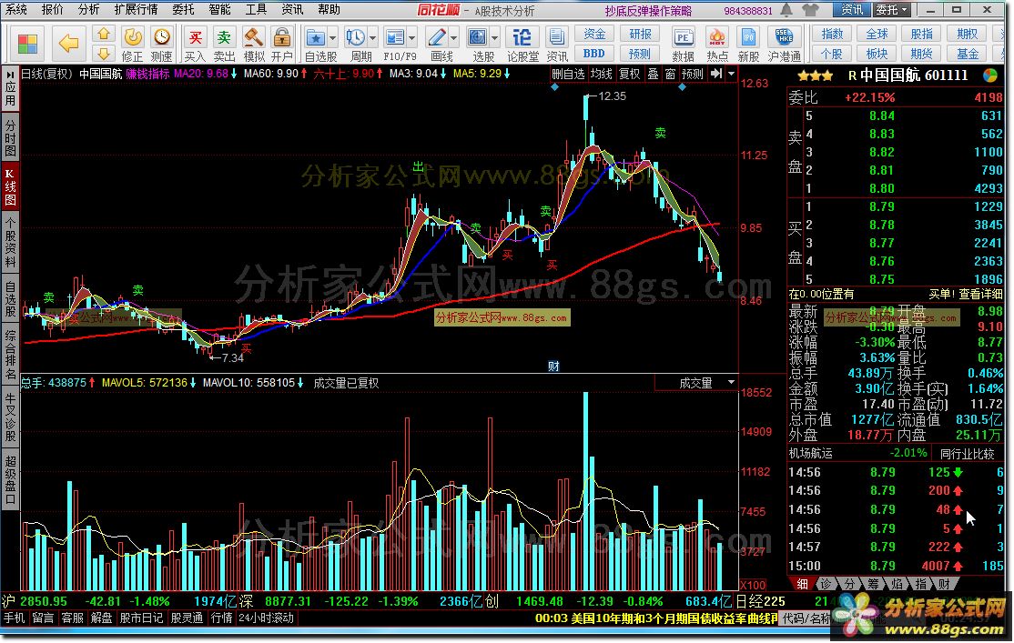Open the 修正 tool
This screenshot has width=1014, height=643.
[x=132, y=44]
